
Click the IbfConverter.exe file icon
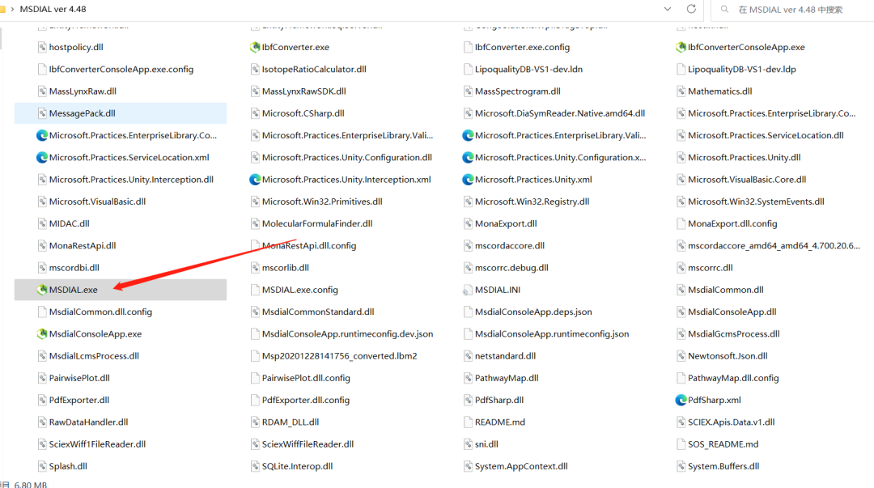[x=255, y=48]
